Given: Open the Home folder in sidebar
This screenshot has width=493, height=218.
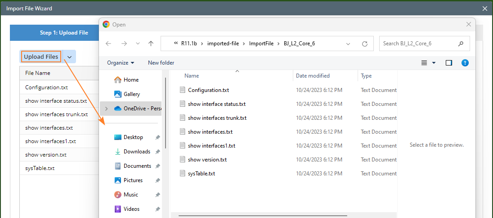Looking at the screenshot, I should 130,80.
